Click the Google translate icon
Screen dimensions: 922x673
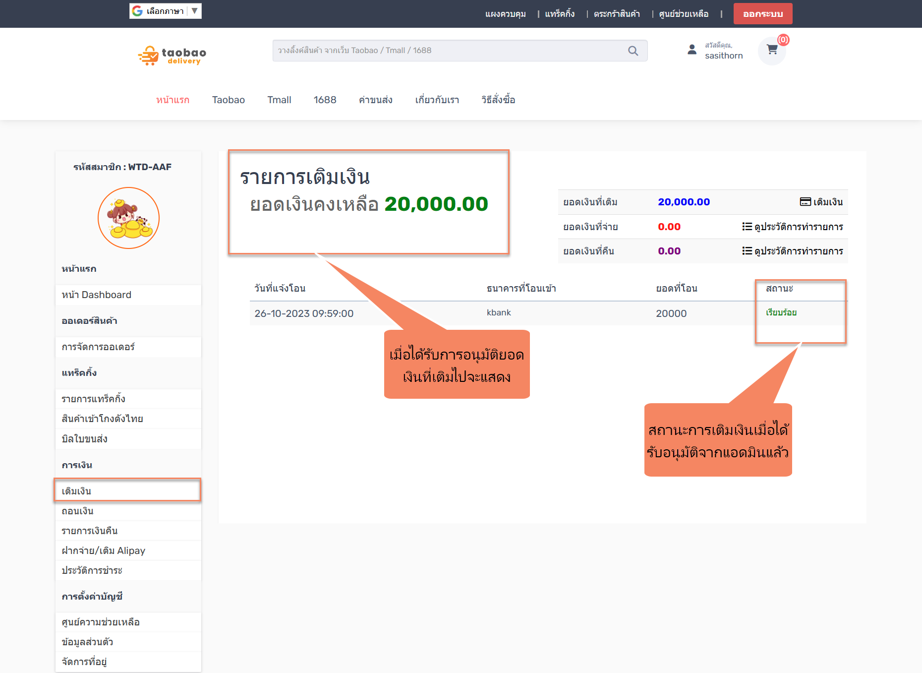pos(137,11)
